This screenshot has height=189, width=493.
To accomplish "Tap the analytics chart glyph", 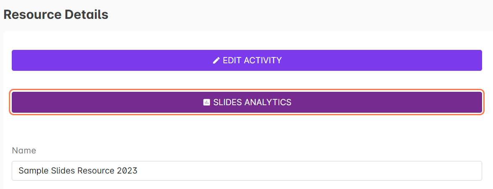I will click(206, 102).
